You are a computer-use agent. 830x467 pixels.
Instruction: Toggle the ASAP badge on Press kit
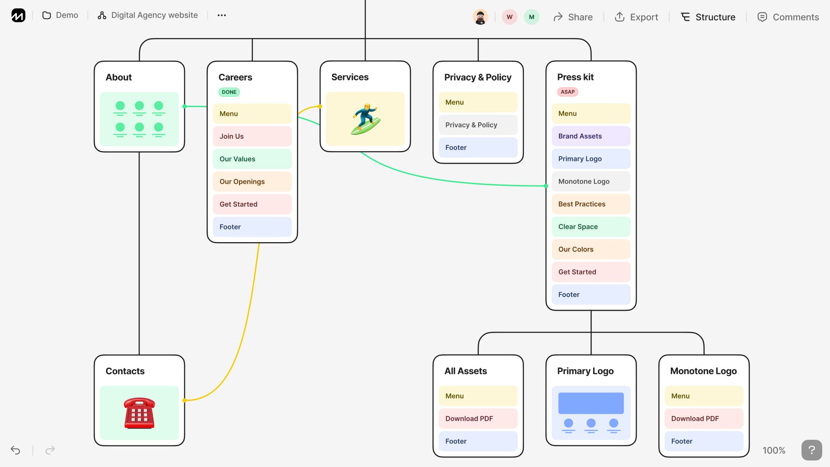click(567, 92)
